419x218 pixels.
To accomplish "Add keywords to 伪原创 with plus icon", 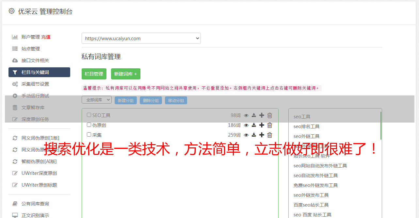I will tap(262, 125).
